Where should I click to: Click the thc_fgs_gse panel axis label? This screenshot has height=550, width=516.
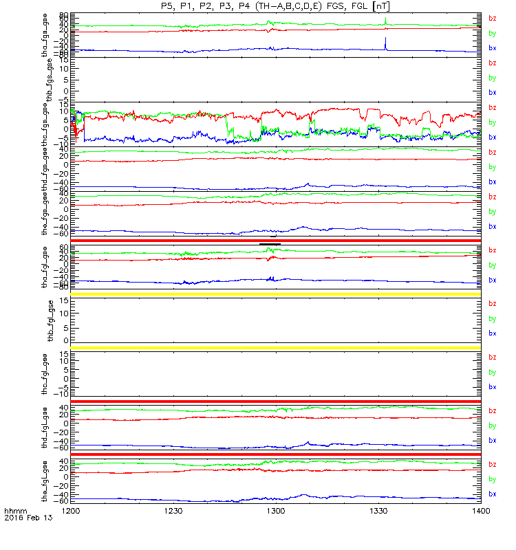coord(44,124)
